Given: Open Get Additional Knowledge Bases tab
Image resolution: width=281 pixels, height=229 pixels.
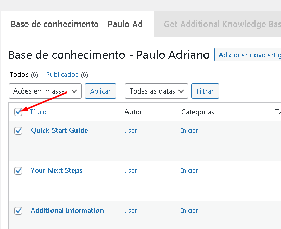Looking at the screenshot, I should (x=217, y=24).
